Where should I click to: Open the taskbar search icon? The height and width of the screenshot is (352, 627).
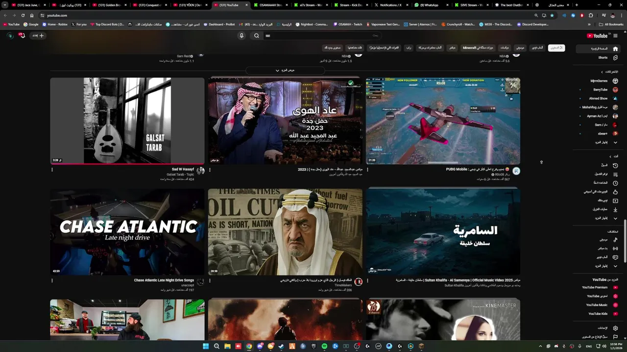[217, 346]
